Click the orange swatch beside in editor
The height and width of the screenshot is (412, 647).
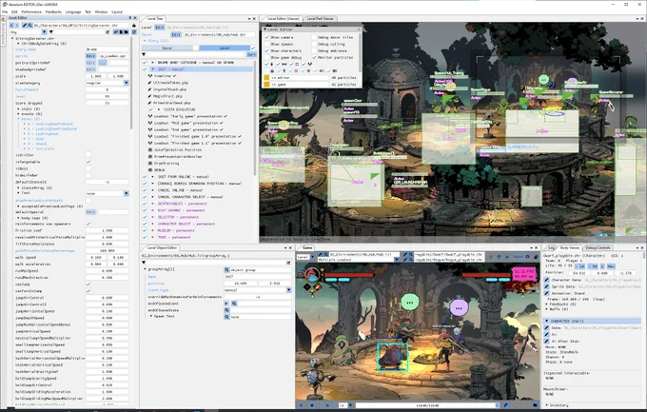(x=266, y=78)
